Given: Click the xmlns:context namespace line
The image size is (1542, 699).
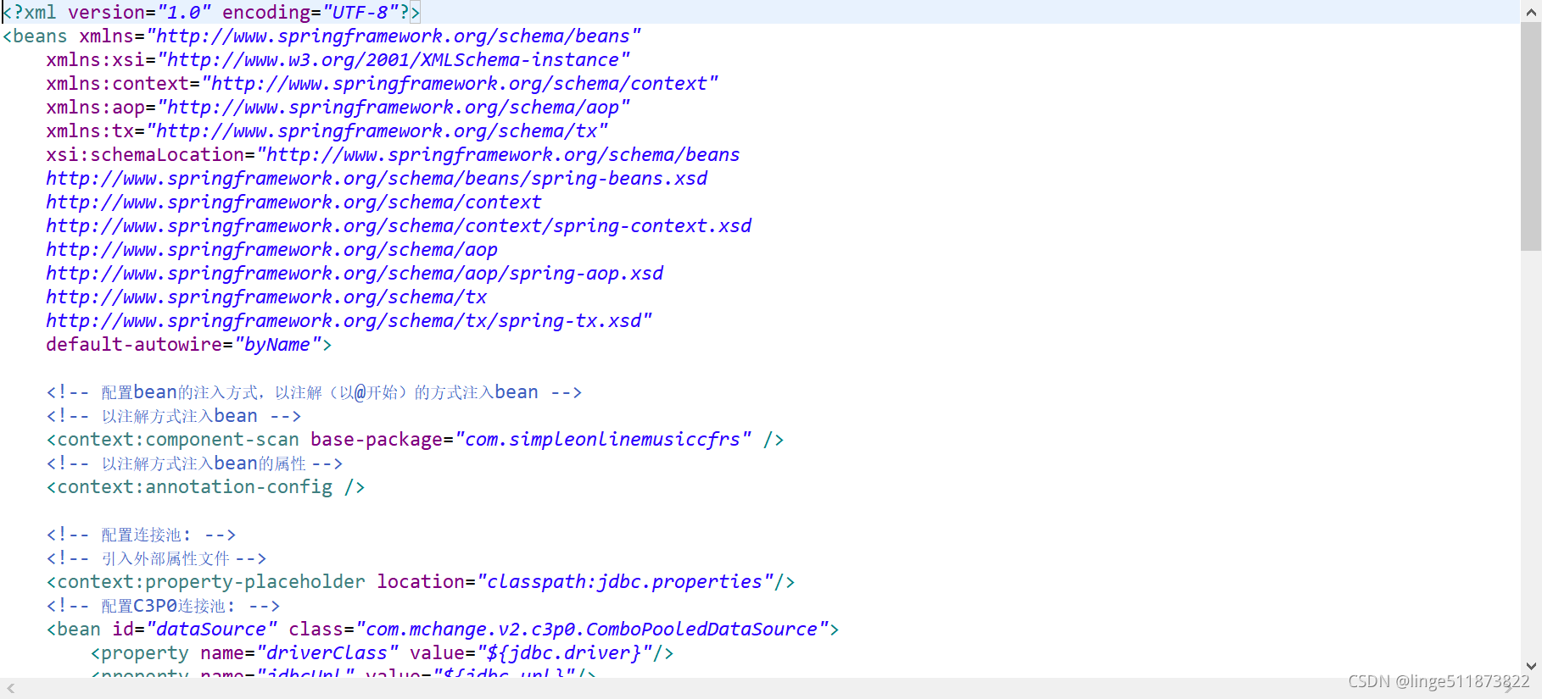Looking at the screenshot, I should (382, 84).
